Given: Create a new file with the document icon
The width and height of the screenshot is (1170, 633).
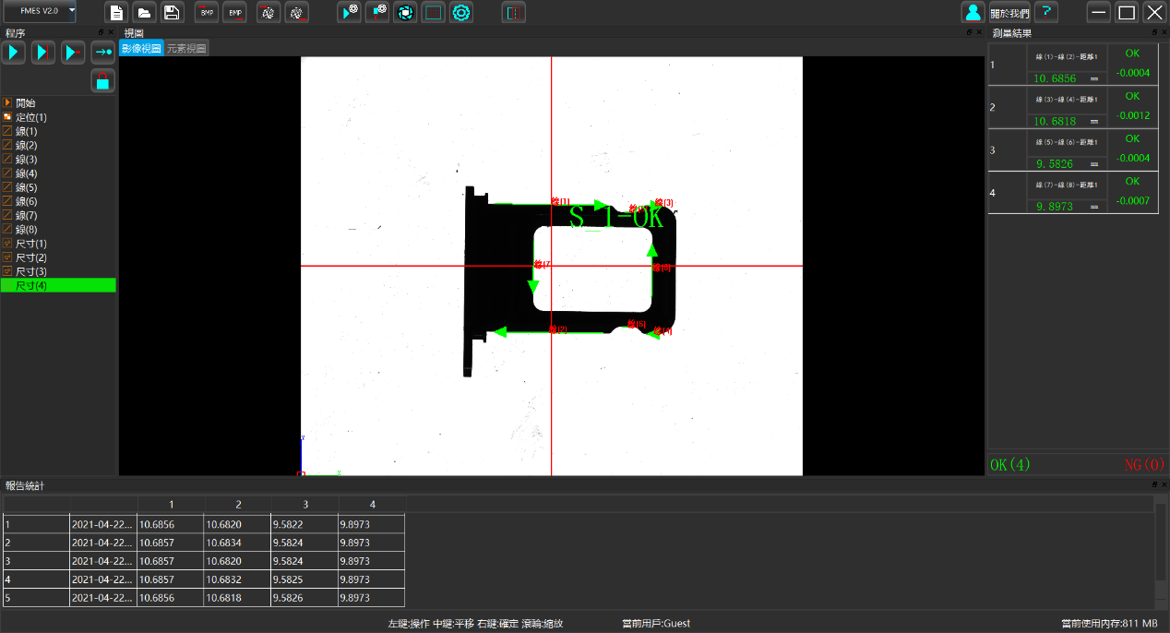Looking at the screenshot, I should coord(116,13).
